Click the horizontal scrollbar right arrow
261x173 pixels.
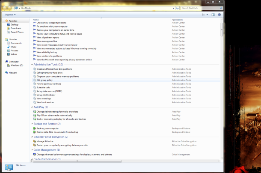coord(219,161)
